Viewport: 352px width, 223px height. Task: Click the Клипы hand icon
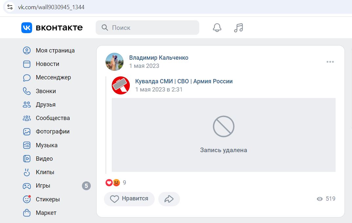[x=27, y=172]
